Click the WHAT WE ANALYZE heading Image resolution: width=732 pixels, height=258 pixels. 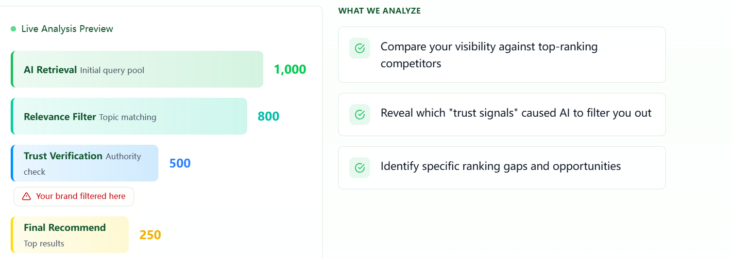(379, 11)
